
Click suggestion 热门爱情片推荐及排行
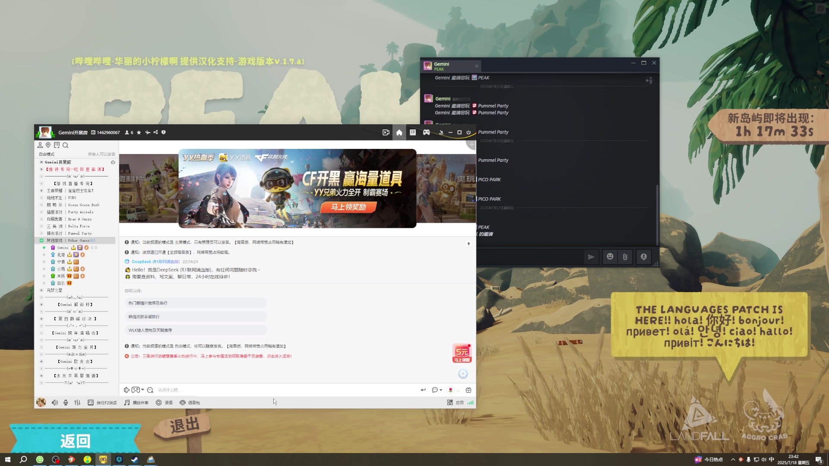click(196, 303)
